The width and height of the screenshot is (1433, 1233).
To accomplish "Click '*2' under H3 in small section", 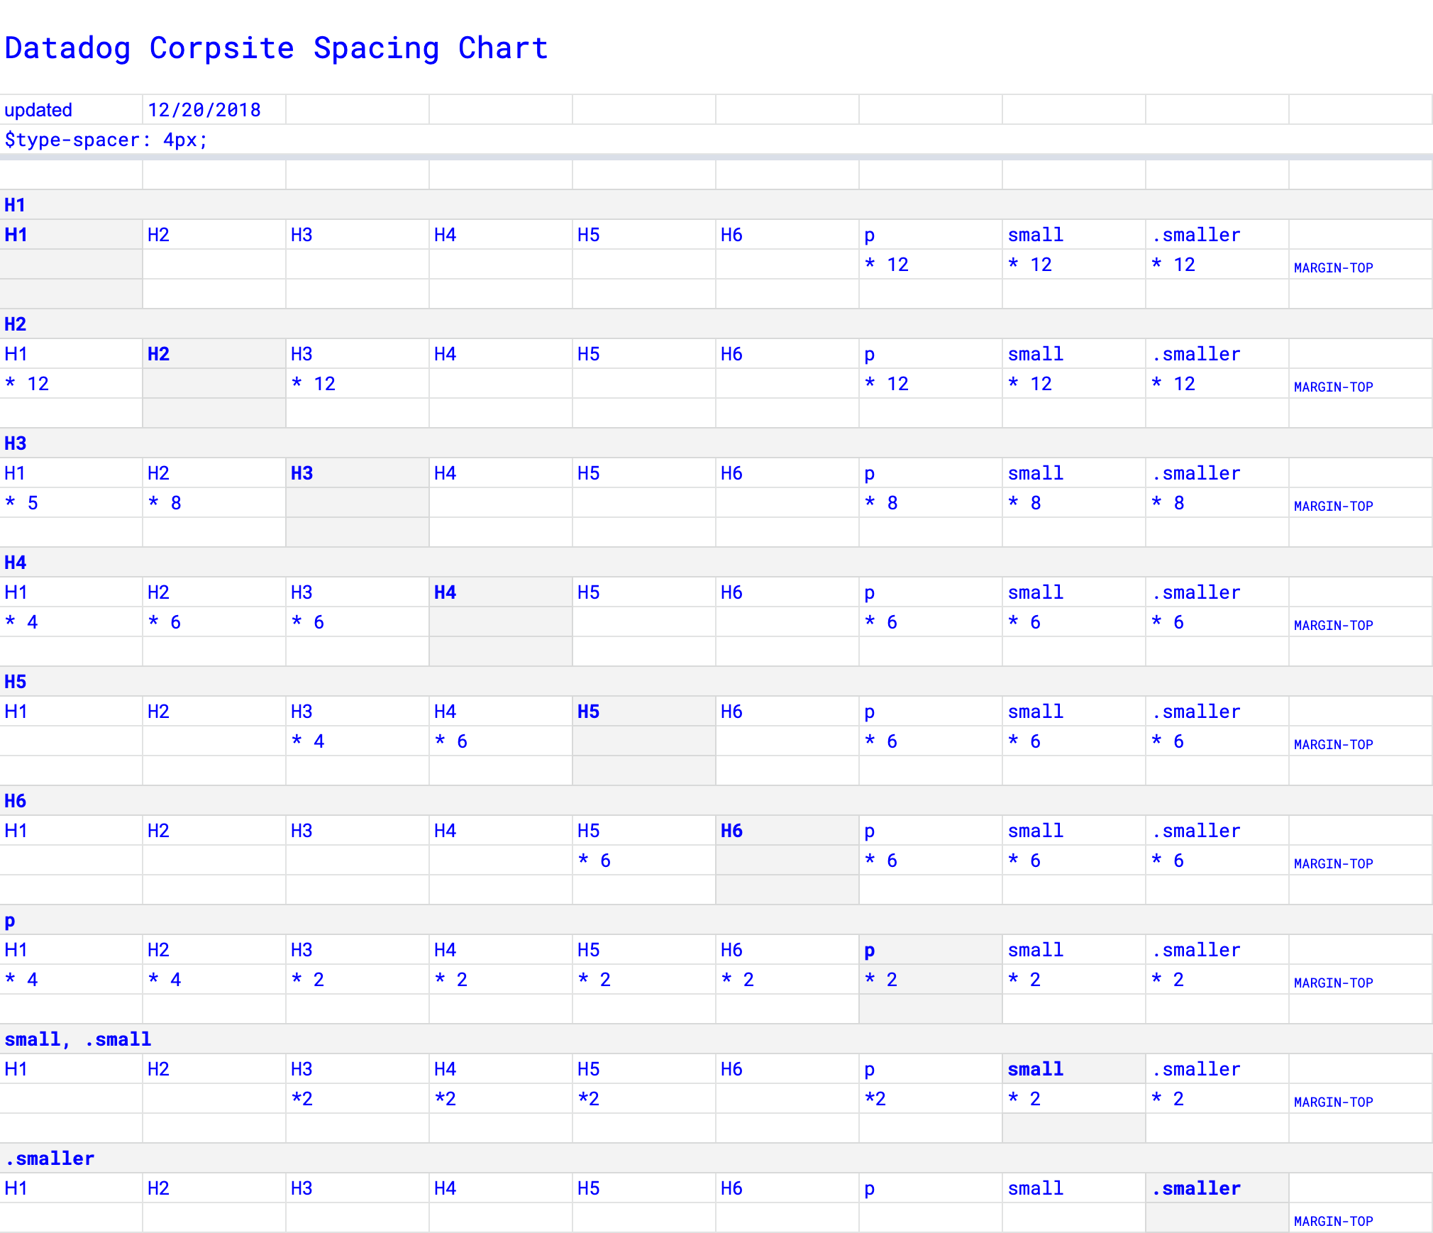I will tap(358, 1099).
